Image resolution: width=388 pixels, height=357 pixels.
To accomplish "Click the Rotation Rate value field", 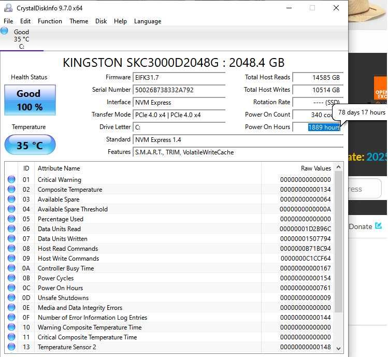I will (318, 102).
